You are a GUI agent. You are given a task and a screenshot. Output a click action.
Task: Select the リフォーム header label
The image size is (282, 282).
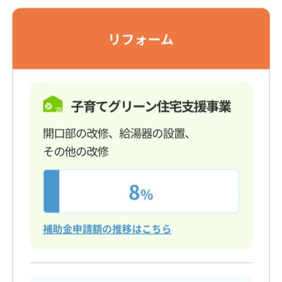click(141, 40)
